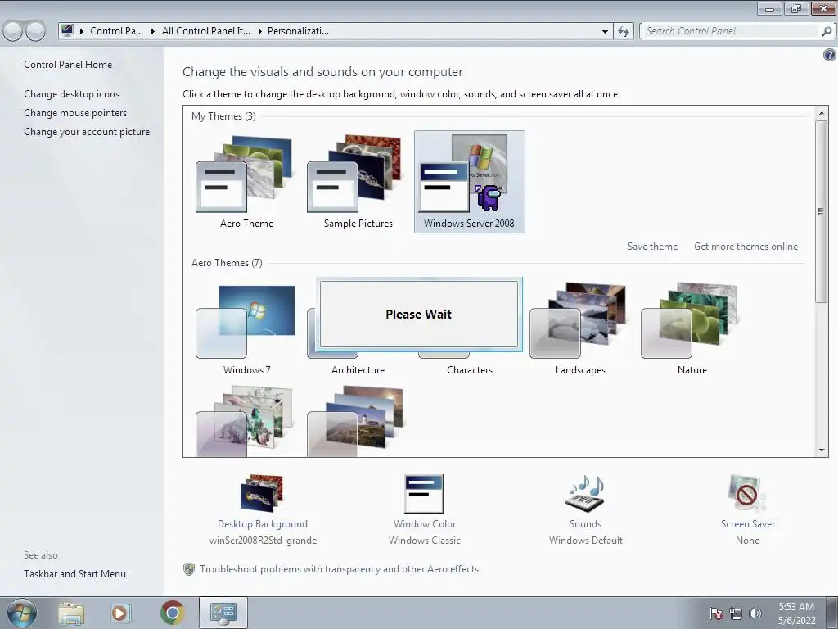Open Change desktop icons link
This screenshot has width=838, height=629.
tap(72, 94)
